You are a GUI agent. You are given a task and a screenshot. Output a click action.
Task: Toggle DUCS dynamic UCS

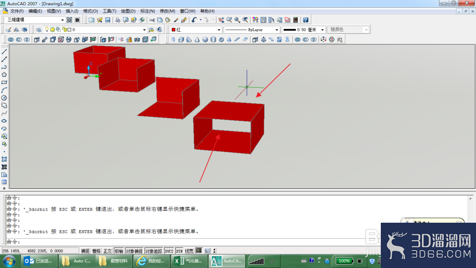click(x=169, y=251)
